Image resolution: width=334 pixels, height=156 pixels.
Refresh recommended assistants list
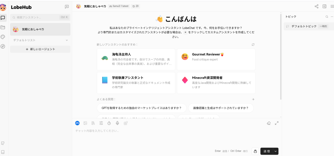[x=253, y=44]
